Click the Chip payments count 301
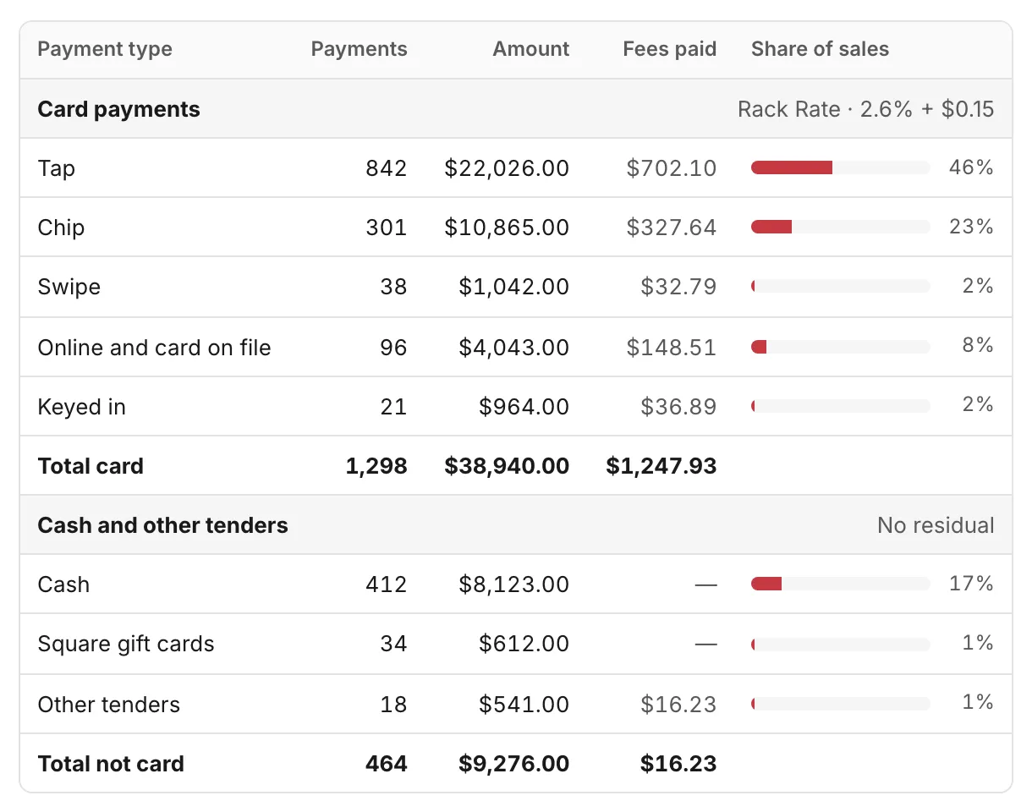 pos(386,228)
